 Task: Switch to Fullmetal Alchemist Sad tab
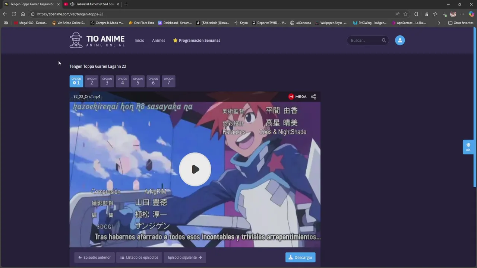tap(92, 4)
